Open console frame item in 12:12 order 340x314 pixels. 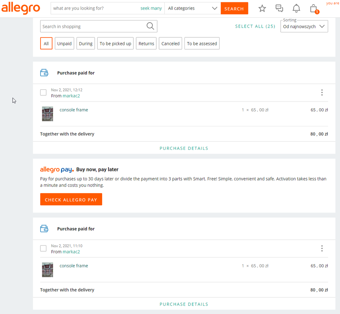tap(74, 110)
